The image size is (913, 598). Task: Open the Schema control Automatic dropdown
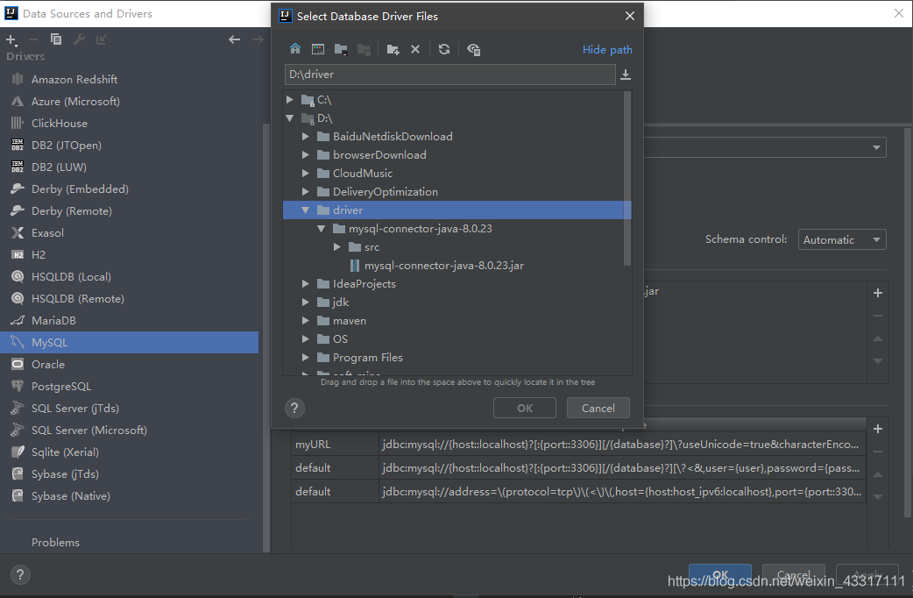coord(842,239)
